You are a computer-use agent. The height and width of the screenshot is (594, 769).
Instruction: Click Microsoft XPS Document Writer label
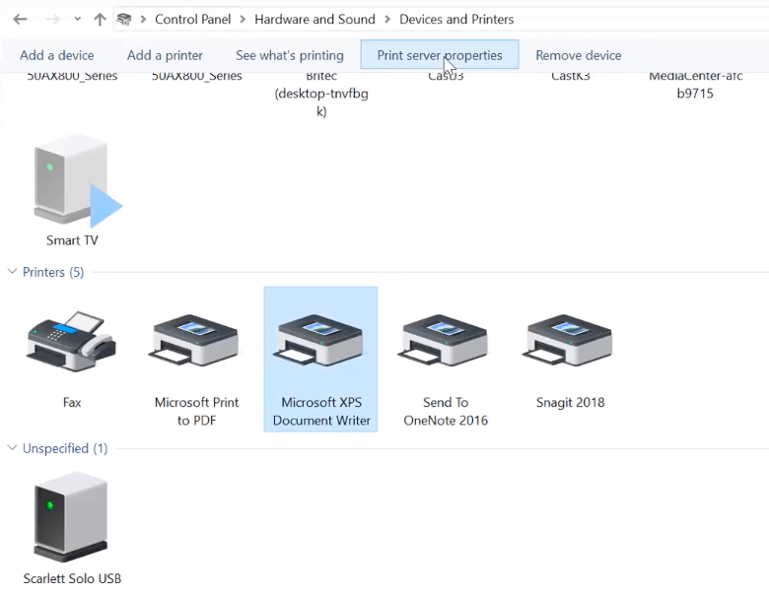tap(321, 411)
